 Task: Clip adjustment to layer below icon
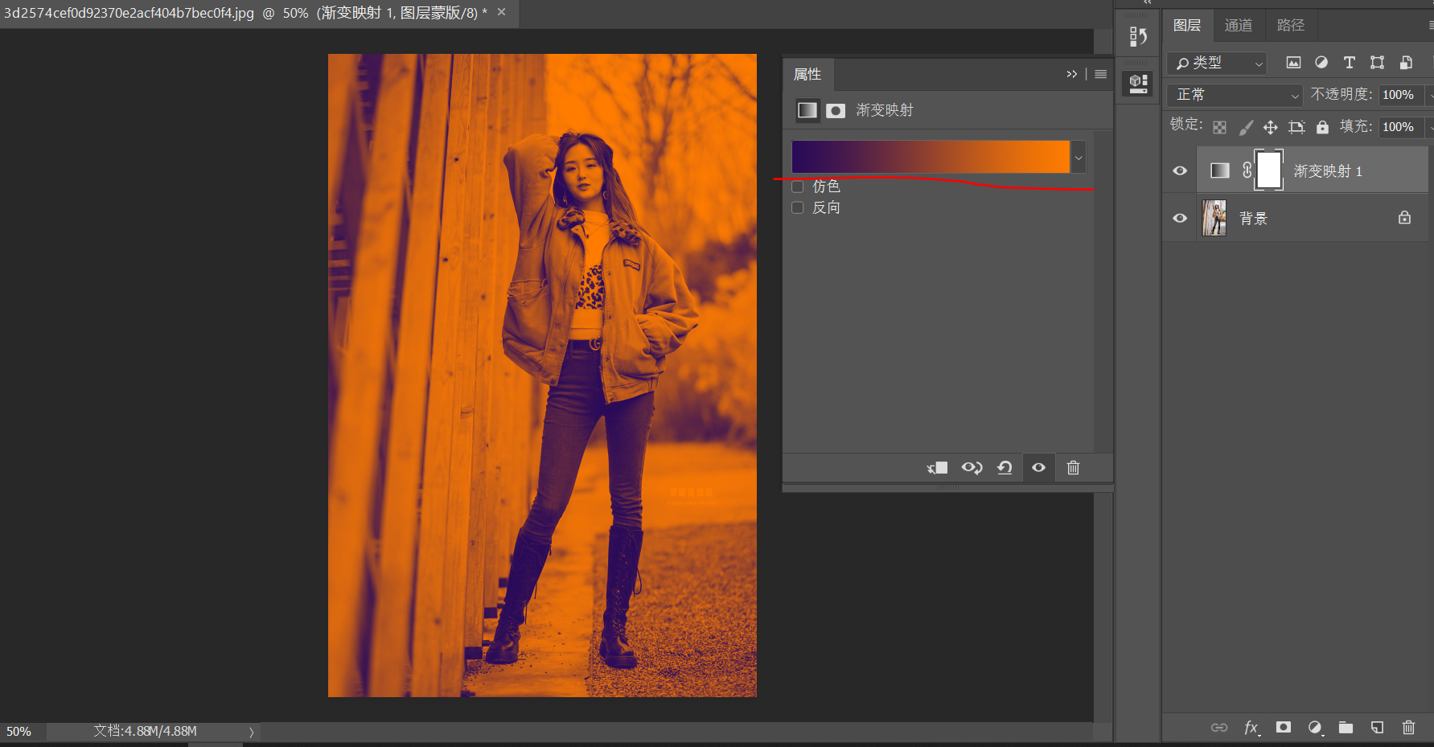(x=937, y=468)
